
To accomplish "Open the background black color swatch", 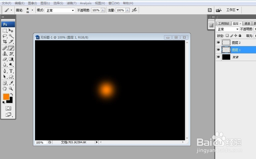I will click(11, 101).
